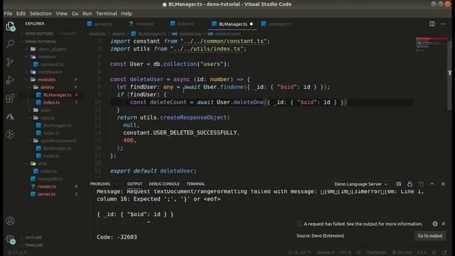
Task: Click deleteUser in the breadcrumb path
Action: [x=191, y=34]
